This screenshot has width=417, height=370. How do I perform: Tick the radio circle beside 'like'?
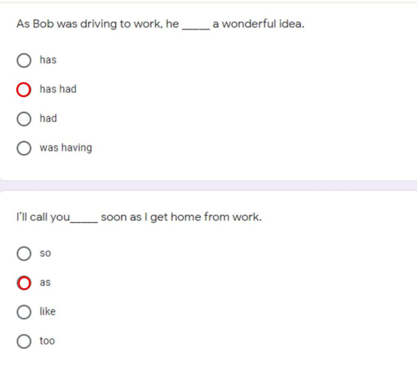pos(24,312)
